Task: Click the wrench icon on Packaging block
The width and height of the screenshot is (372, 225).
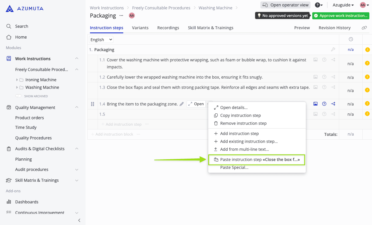Action: [333, 50]
